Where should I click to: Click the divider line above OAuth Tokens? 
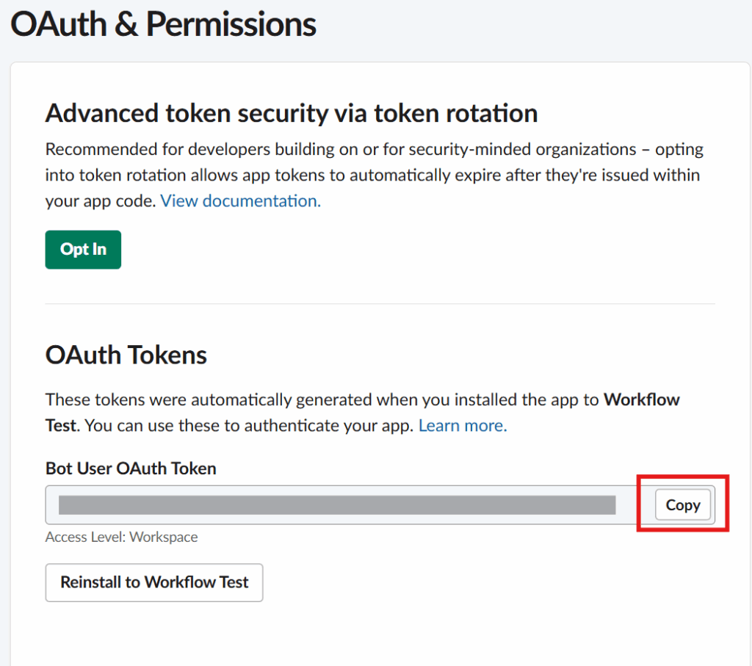(x=380, y=303)
